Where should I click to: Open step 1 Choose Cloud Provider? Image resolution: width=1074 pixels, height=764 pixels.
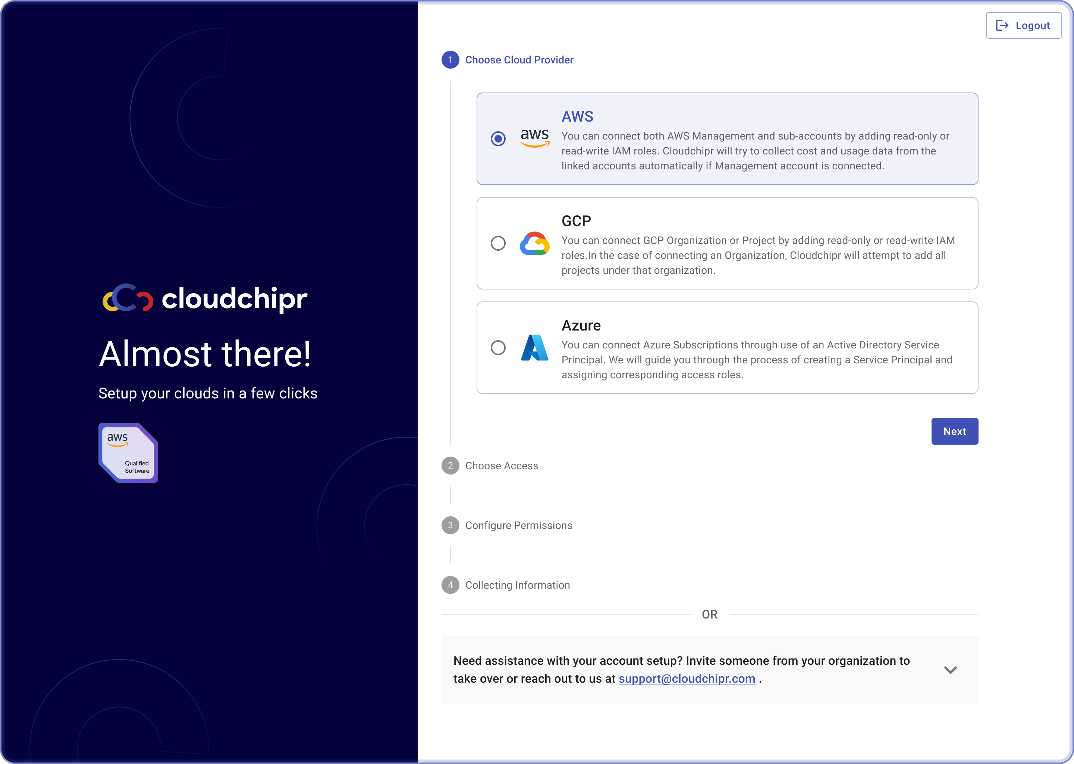[x=508, y=60]
